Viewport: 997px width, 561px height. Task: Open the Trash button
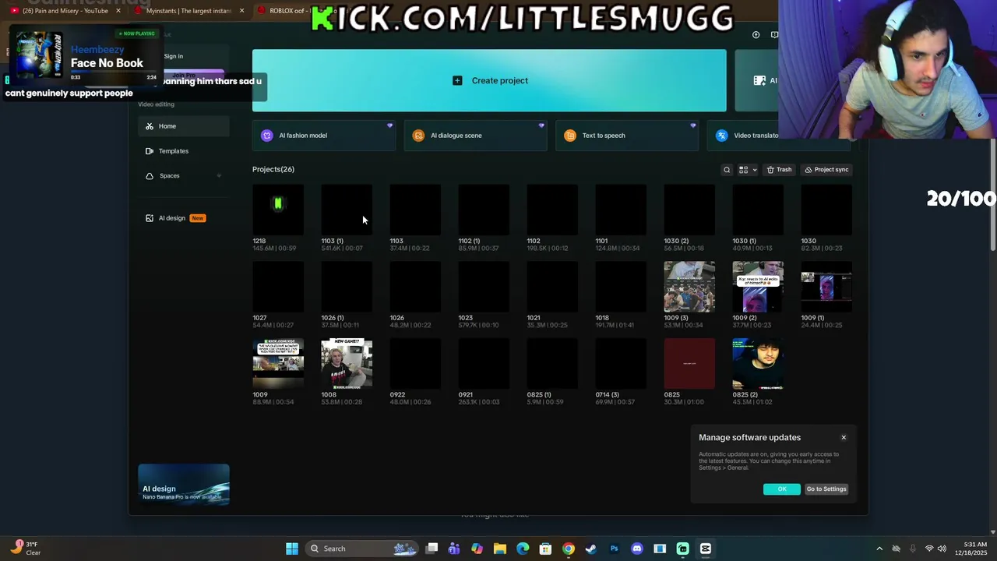(779, 170)
